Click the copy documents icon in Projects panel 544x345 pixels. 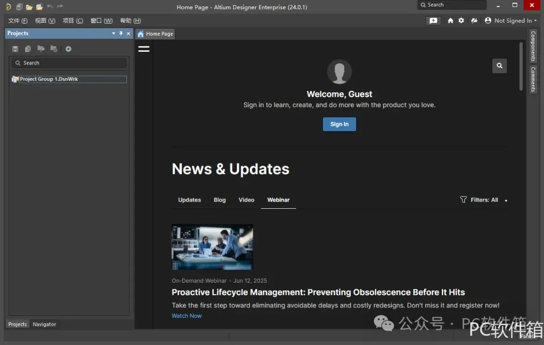(x=28, y=49)
